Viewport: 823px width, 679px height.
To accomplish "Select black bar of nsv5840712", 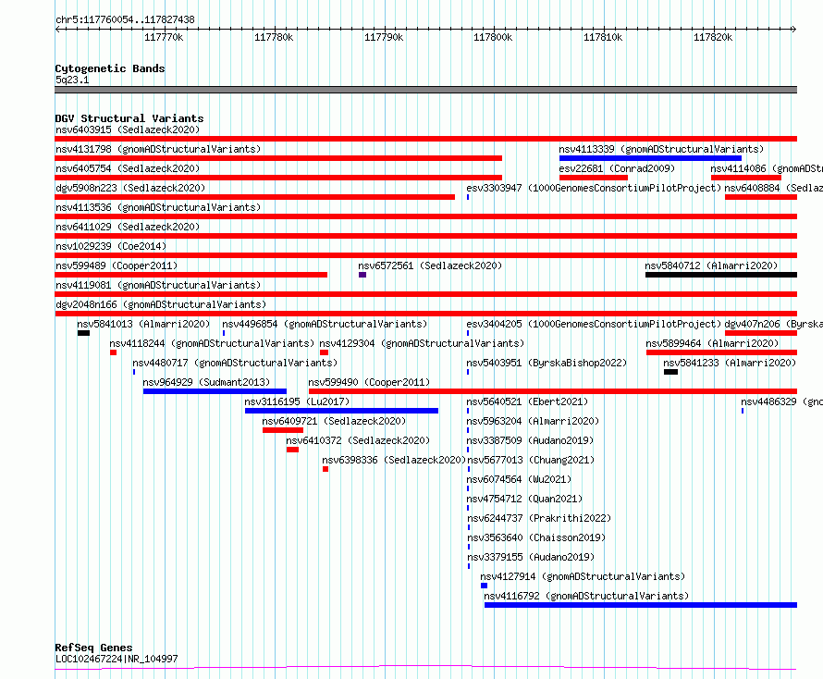I will tap(721, 275).
